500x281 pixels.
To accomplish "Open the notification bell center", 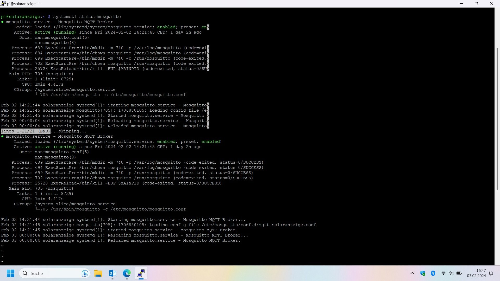I will (491, 273).
